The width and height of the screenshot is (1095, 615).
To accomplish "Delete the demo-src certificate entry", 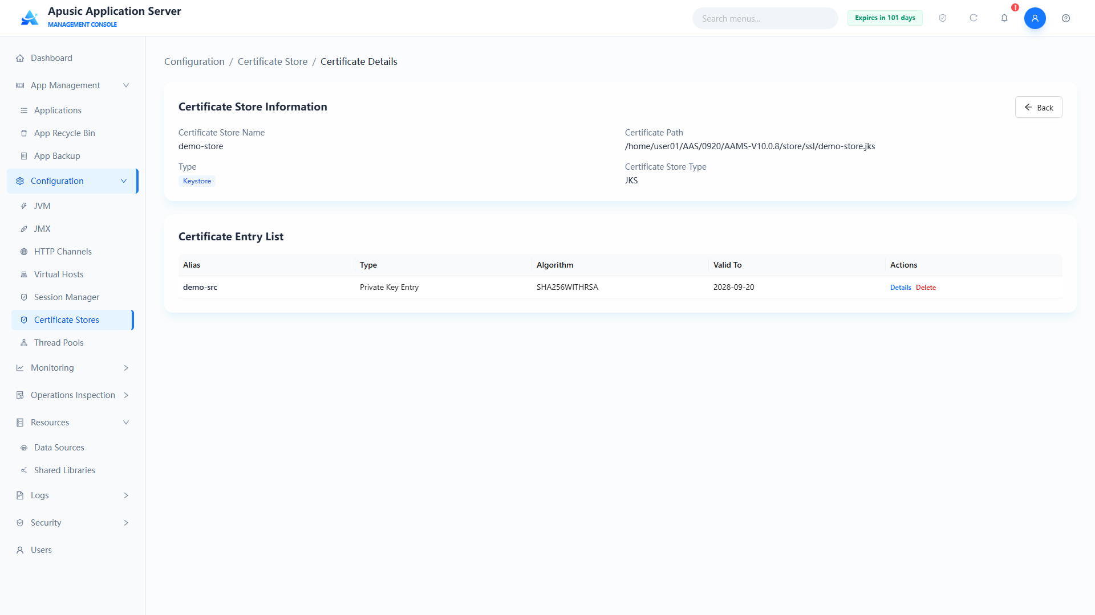I will tap(926, 288).
